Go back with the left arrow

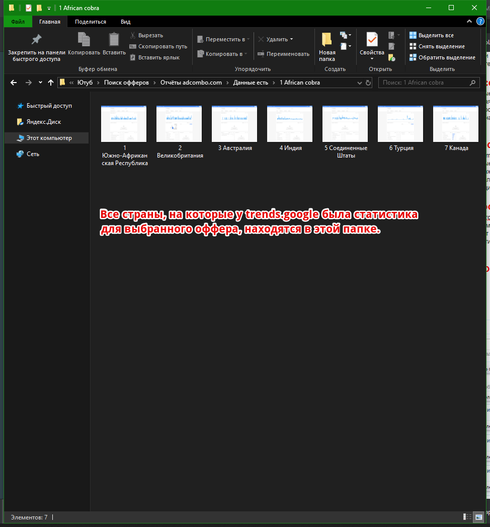[x=14, y=83]
